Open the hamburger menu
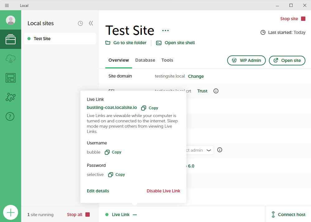 [7, 5]
